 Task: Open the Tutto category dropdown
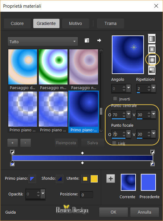[x=43, y=41]
